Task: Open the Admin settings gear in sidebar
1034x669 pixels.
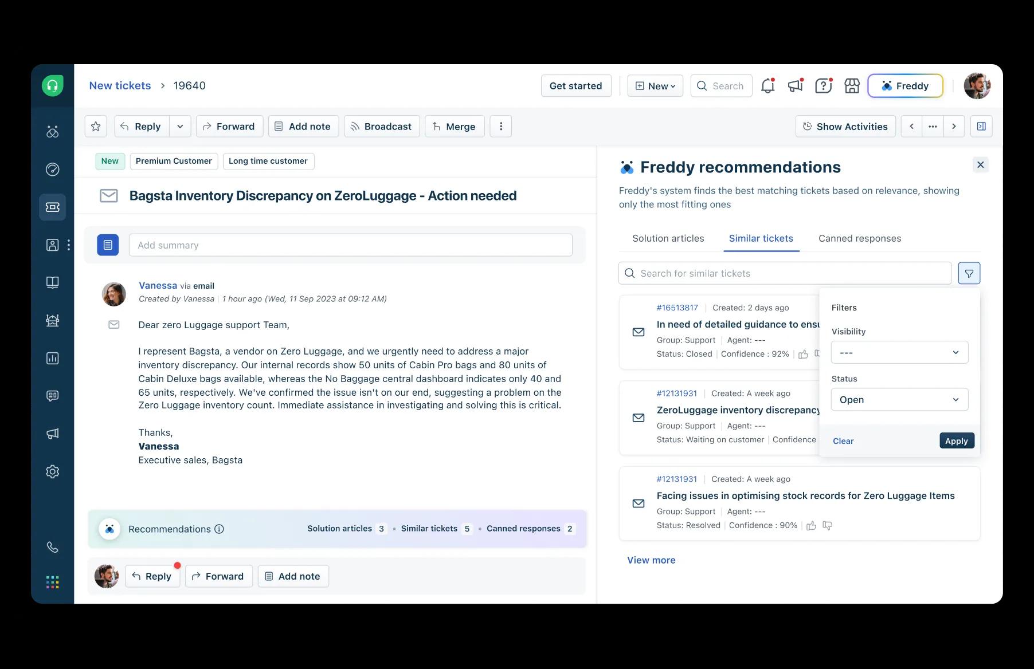Action: point(52,471)
